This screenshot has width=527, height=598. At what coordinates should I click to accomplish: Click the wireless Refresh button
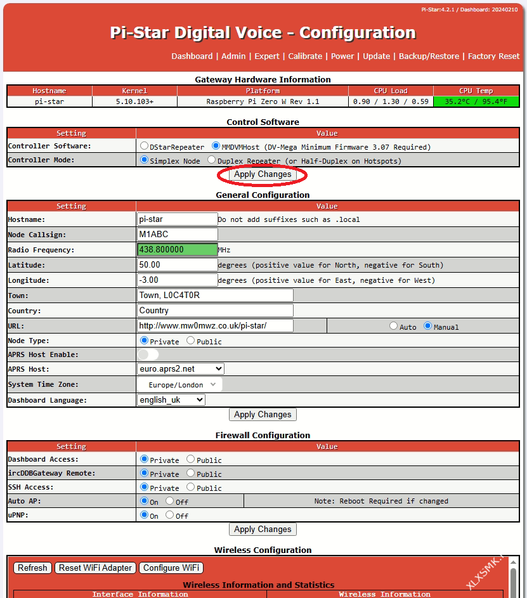(x=32, y=568)
